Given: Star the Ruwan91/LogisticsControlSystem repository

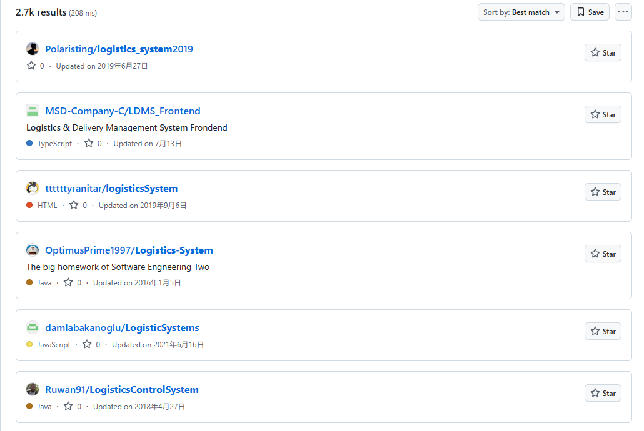Looking at the screenshot, I should coord(603,394).
